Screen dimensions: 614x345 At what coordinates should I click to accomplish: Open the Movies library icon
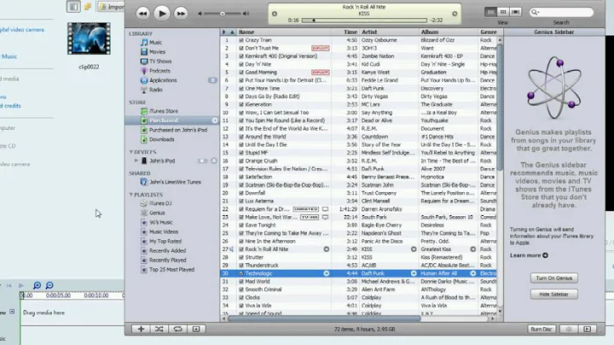(144, 52)
